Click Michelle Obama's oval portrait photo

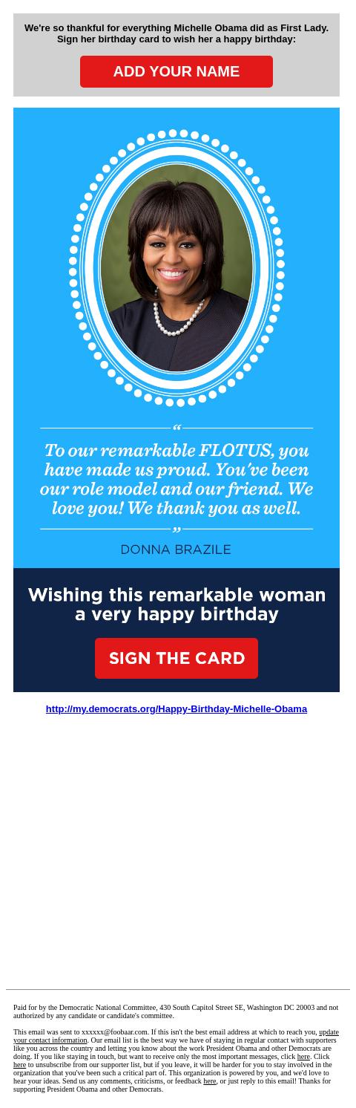(177, 267)
